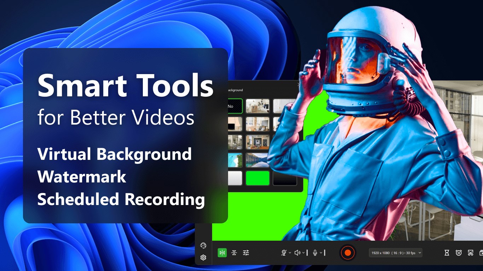
Task: Open the adjustment sliders icon
Action: coord(246,253)
